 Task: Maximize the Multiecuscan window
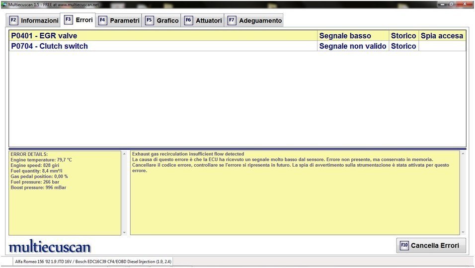(452, 4)
